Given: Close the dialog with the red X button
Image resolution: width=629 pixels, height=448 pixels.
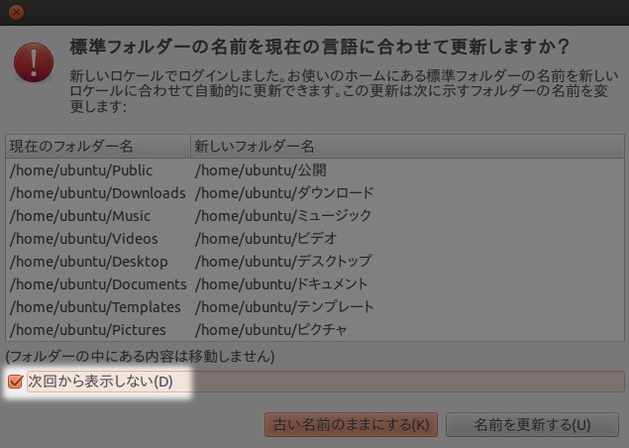Looking at the screenshot, I should coord(16,13).
